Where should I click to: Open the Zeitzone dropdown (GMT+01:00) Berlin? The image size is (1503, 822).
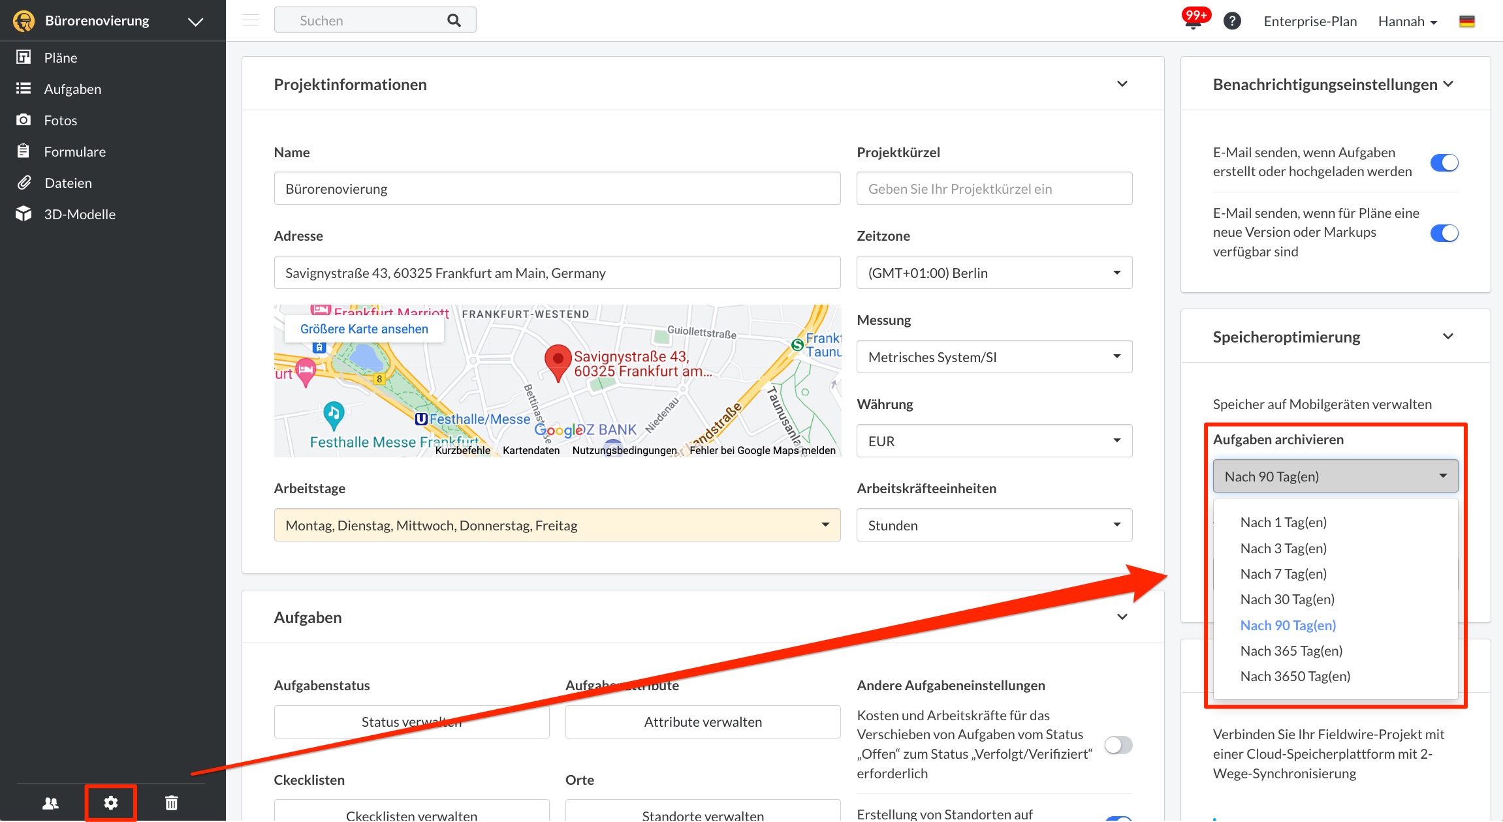[994, 273]
